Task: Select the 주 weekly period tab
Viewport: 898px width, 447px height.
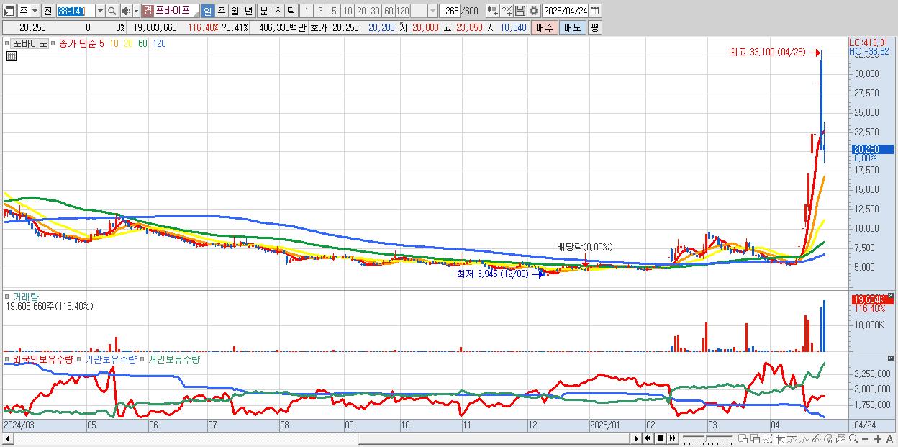Action: tap(221, 11)
